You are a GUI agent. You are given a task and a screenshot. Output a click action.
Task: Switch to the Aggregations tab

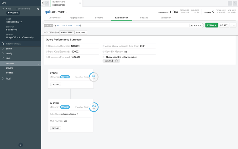click(77, 17)
